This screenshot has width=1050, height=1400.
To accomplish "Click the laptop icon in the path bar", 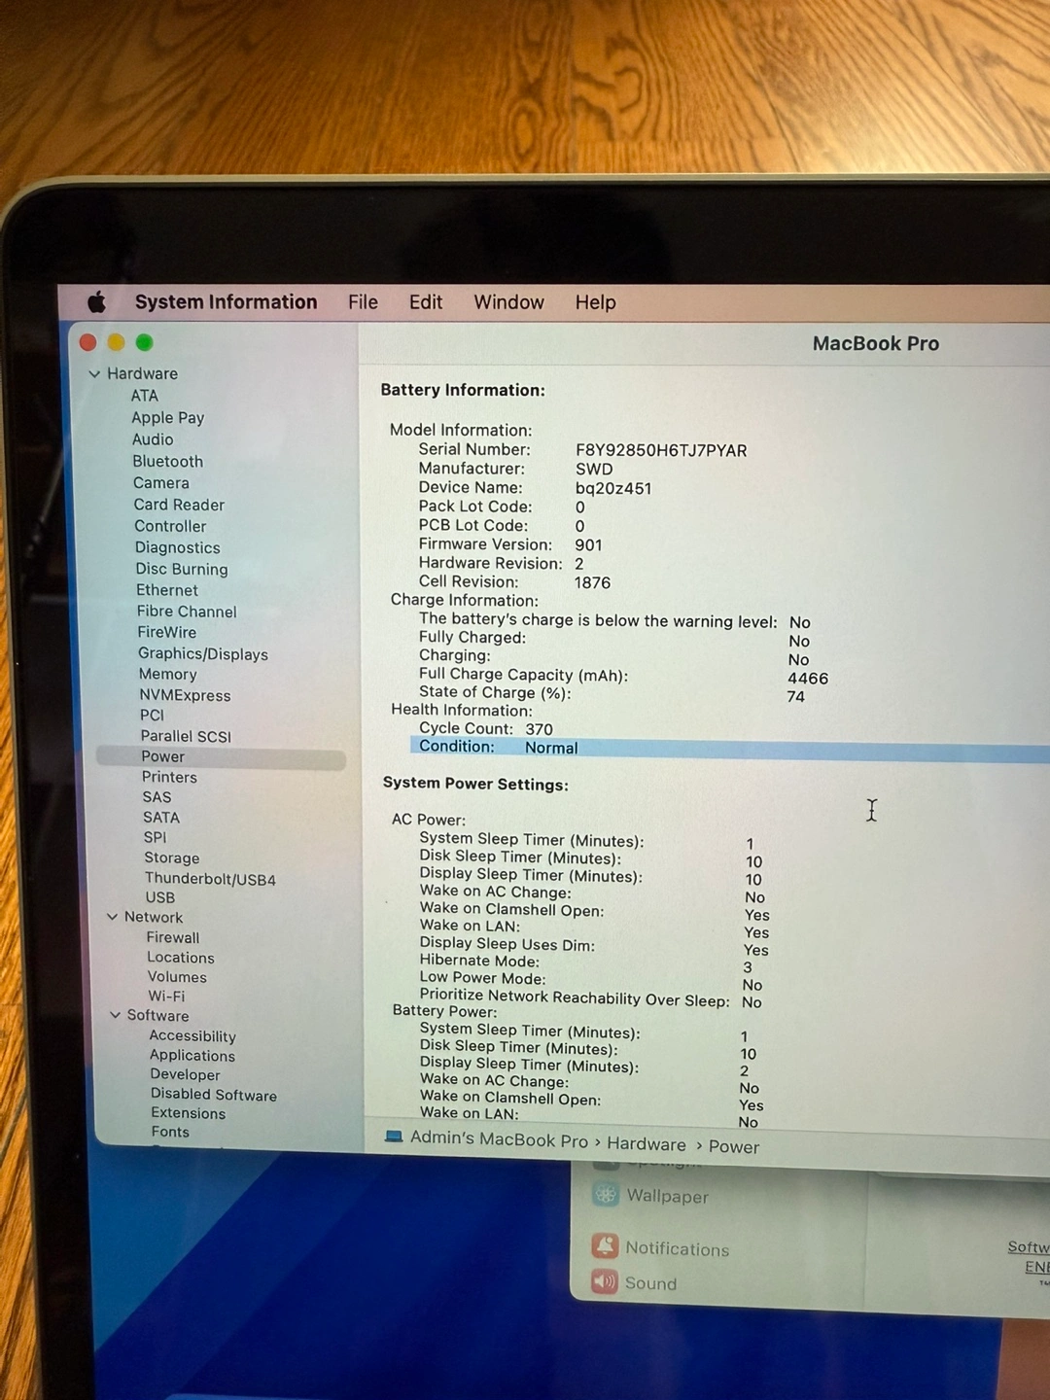I will tap(394, 1136).
